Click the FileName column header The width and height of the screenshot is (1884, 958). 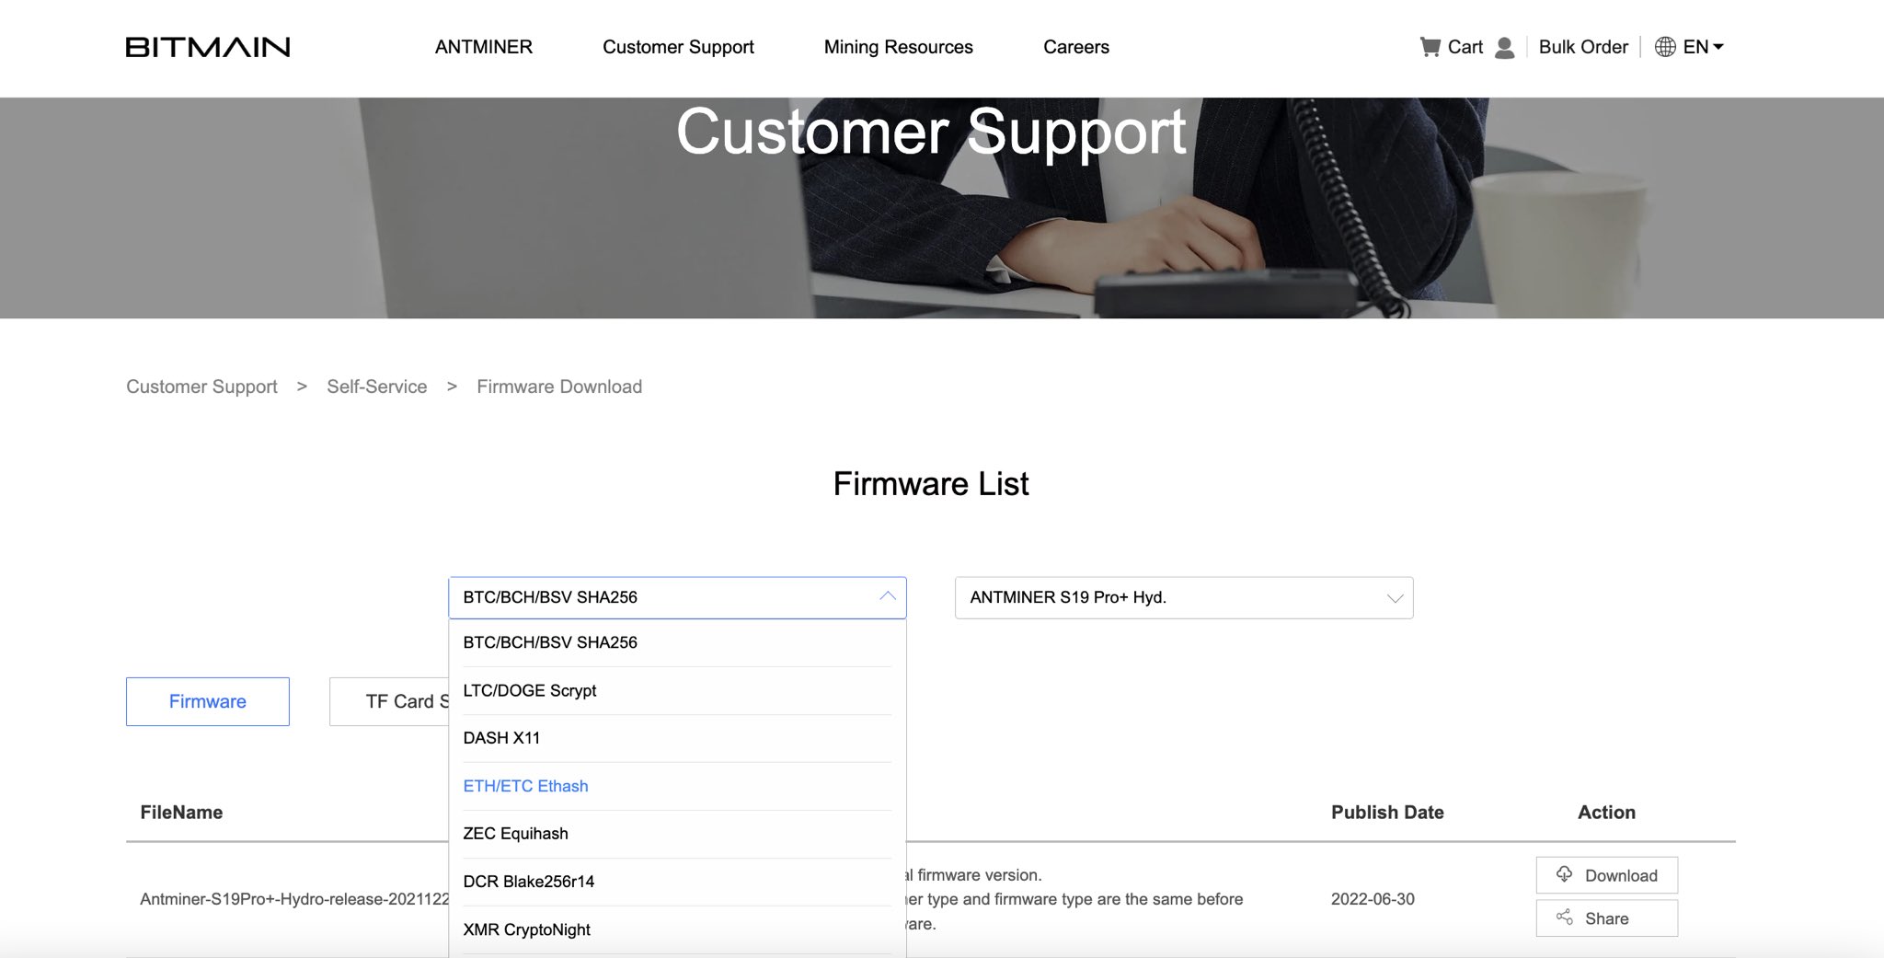(181, 813)
